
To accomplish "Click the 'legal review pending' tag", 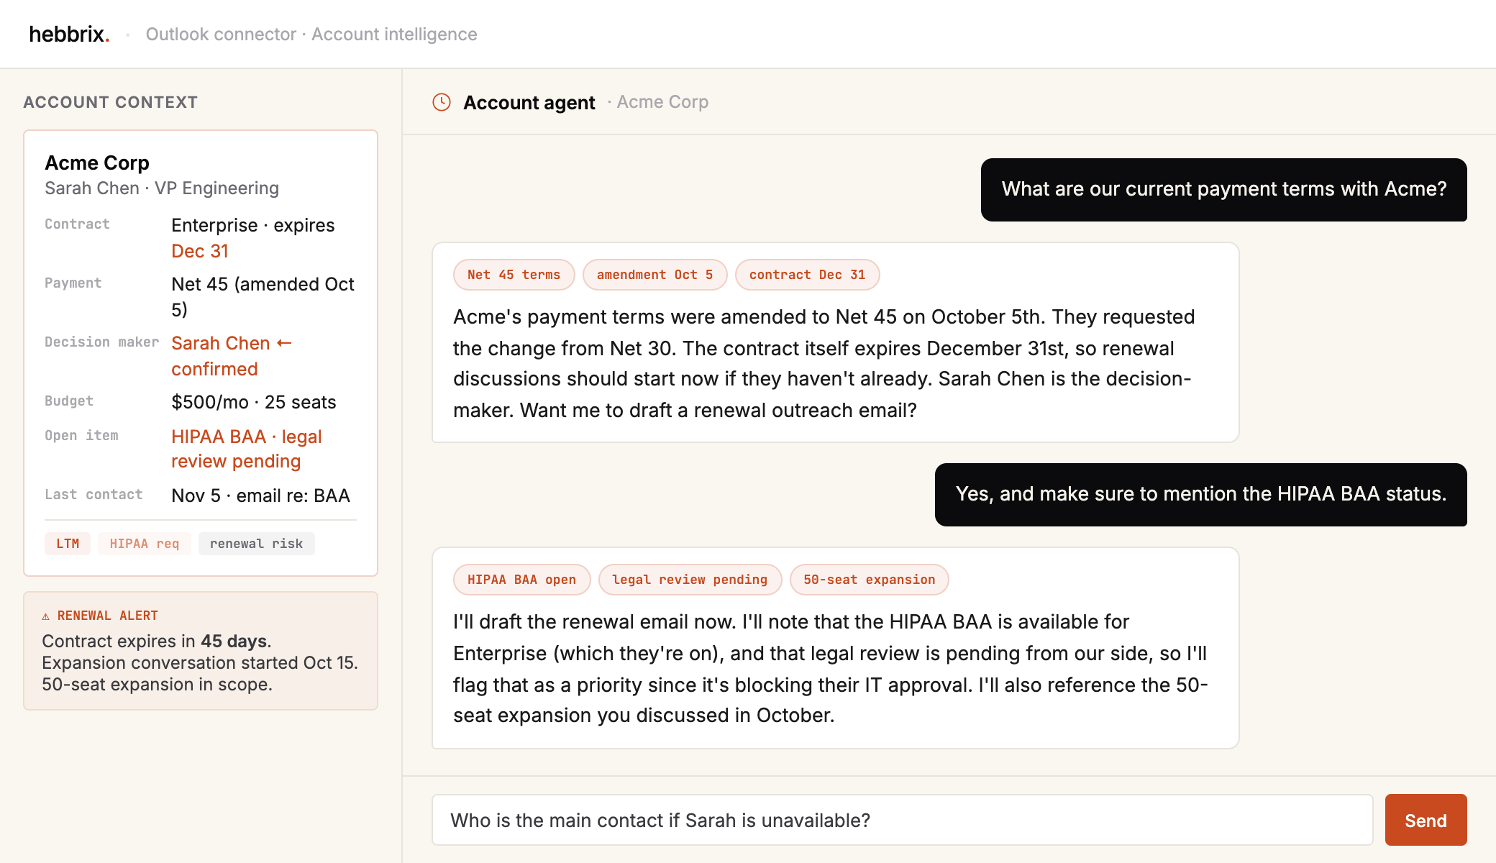I will click(x=690, y=580).
